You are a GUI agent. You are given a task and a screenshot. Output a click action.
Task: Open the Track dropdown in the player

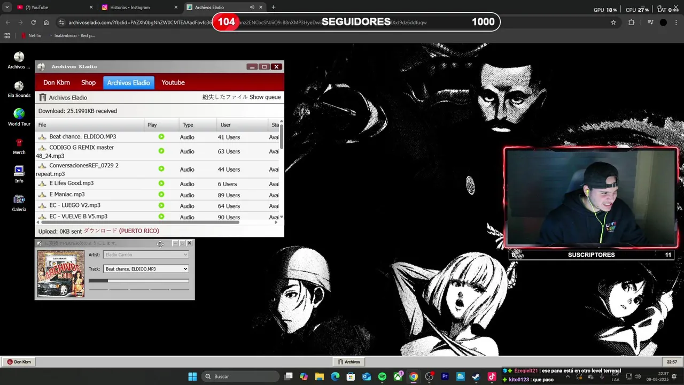[x=146, y=269]
